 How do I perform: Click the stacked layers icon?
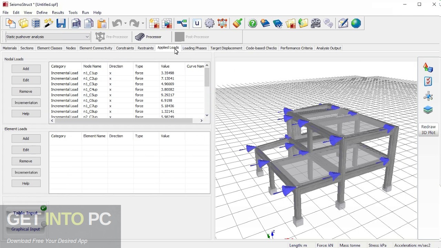(428, 110)
